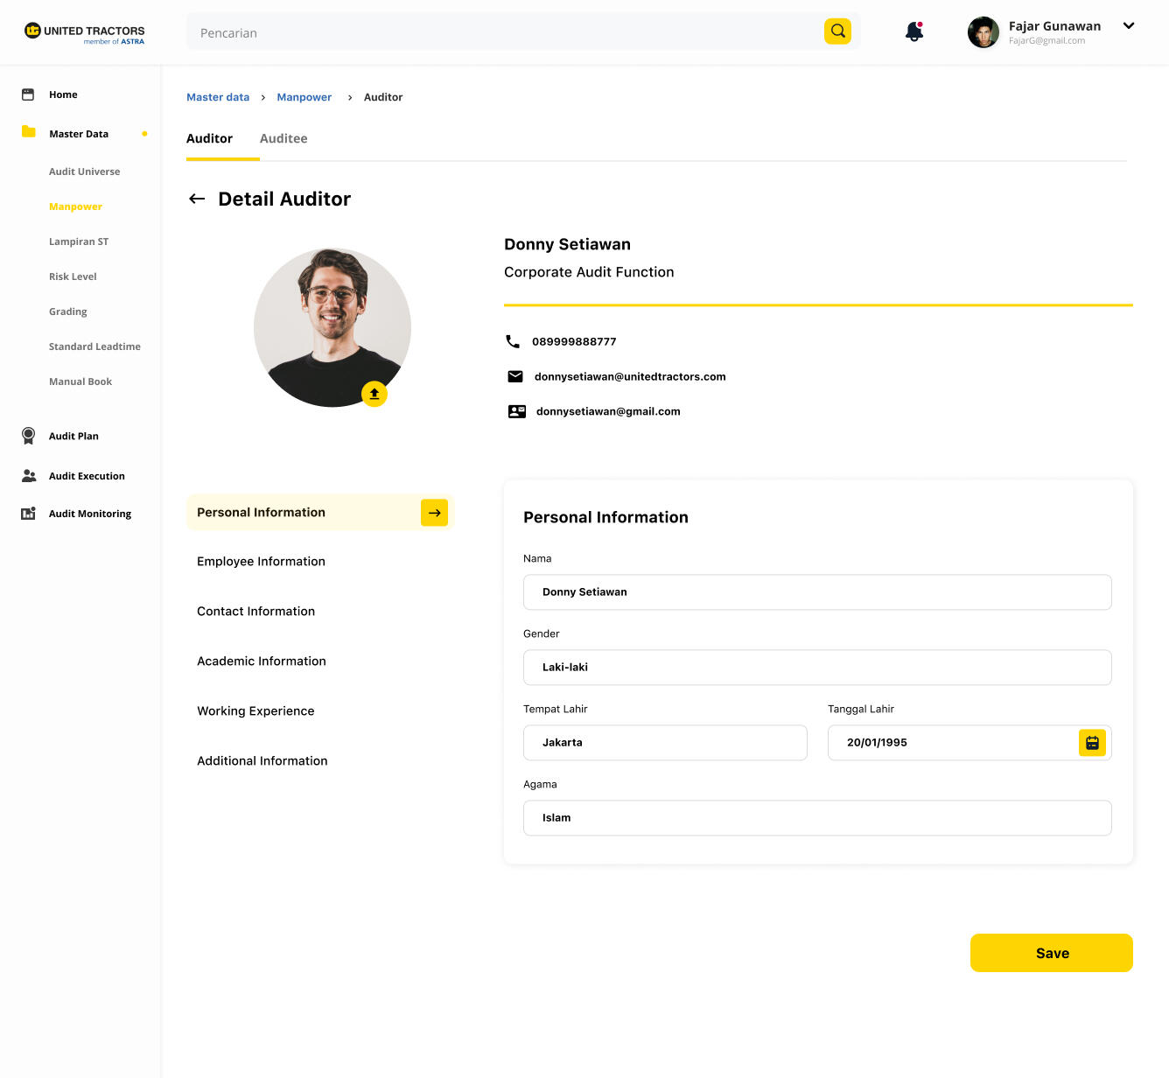Follow the Manpower breadcrumb link
Screen dimensions: 1169x1078
(x=304, y=97)
